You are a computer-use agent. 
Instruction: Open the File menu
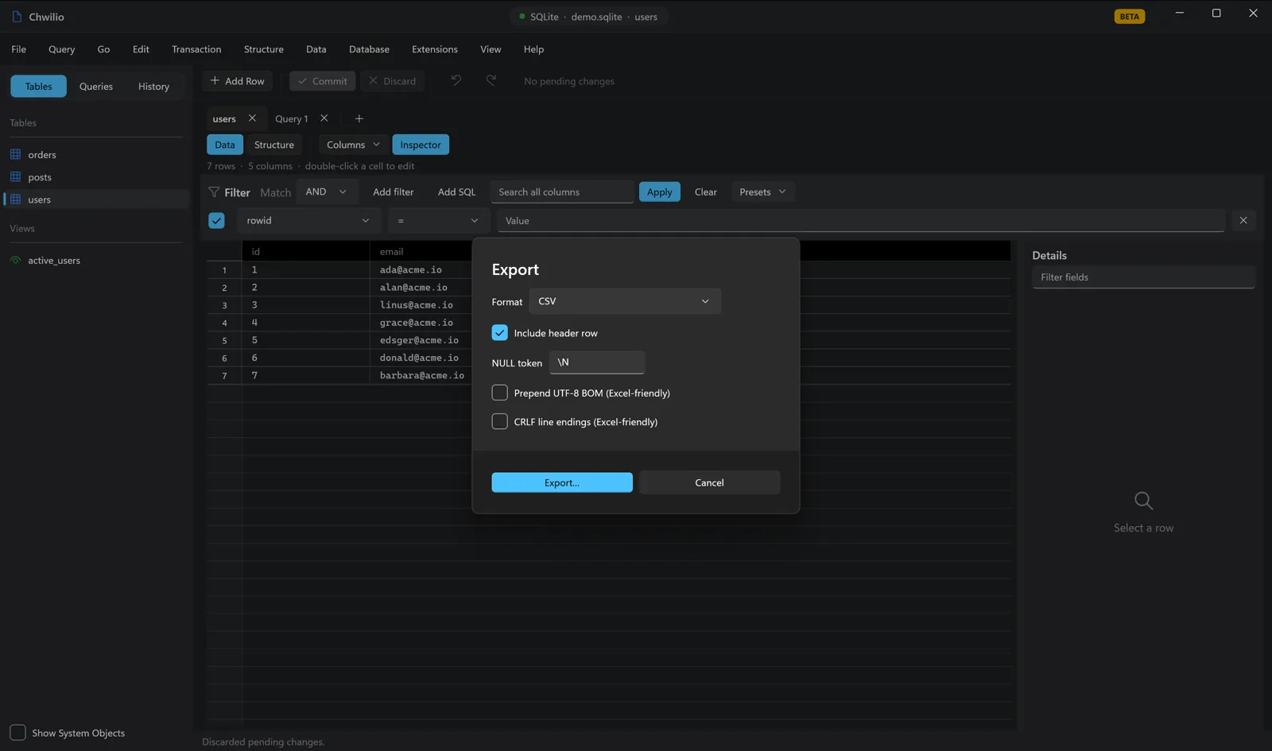coord(19,49)
